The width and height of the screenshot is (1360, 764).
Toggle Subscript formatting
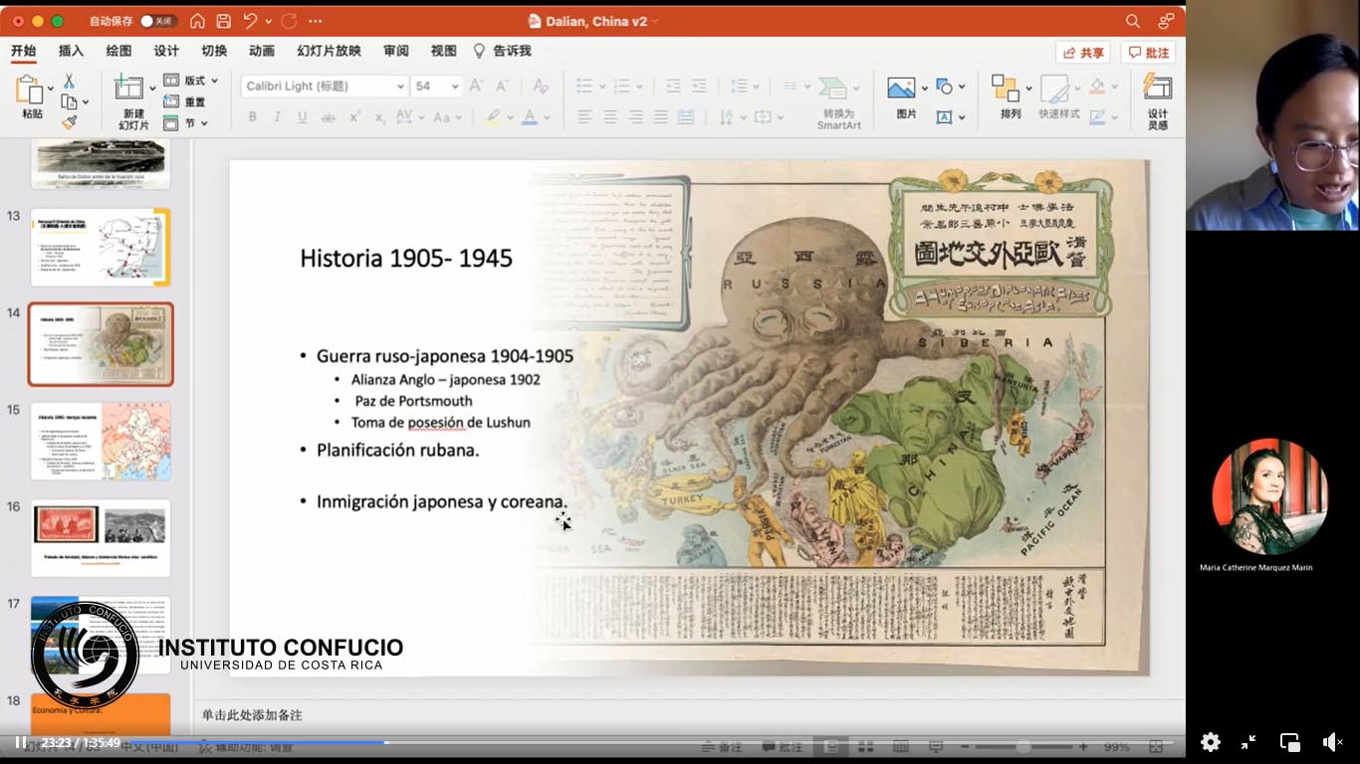pos(379,117)
